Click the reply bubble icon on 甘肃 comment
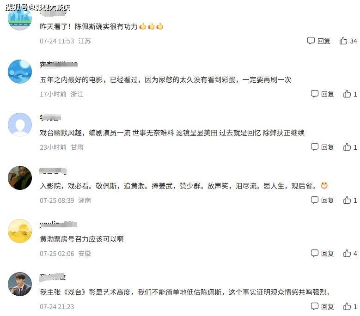This screenshot has height=316, width=360. (x=314, y=147)
